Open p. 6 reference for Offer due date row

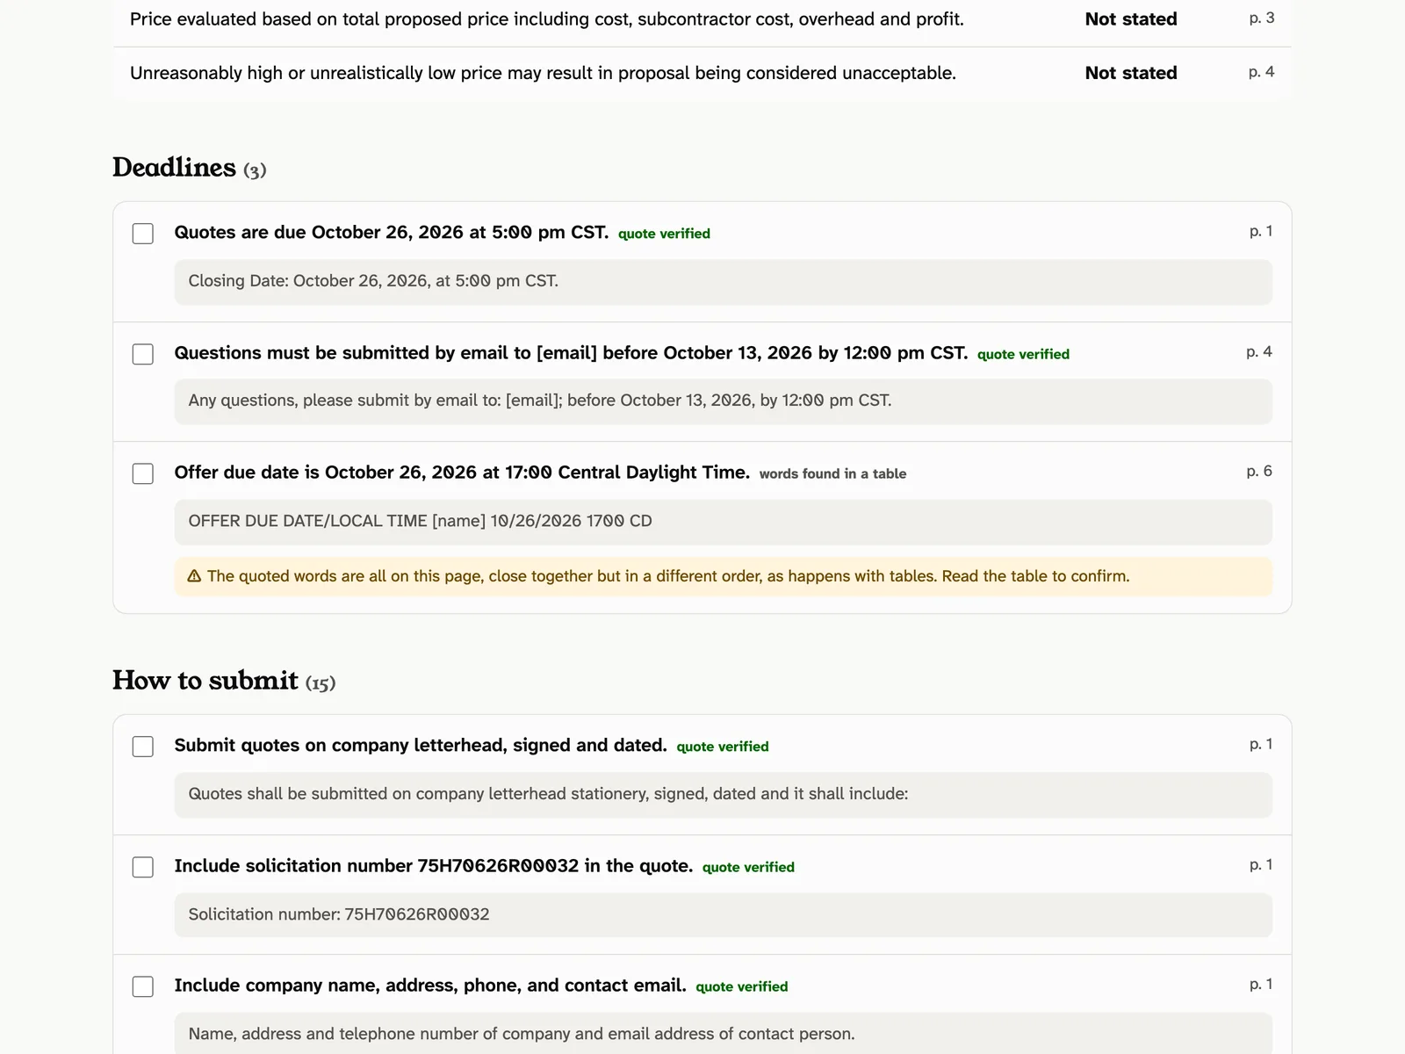[1259, 471]
